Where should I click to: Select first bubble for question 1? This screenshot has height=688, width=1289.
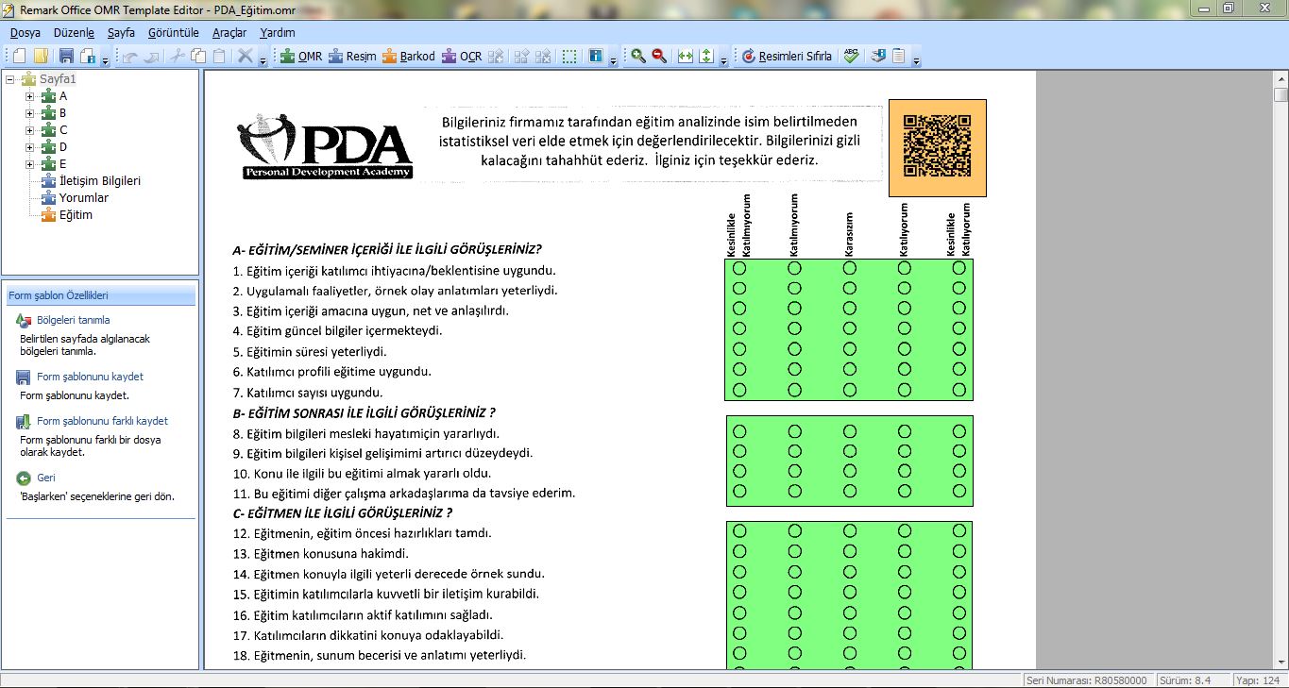click(x=739, y=269)
